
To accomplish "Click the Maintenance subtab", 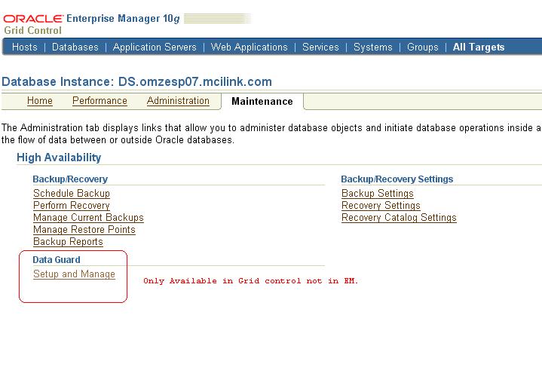I will [262, 102].
